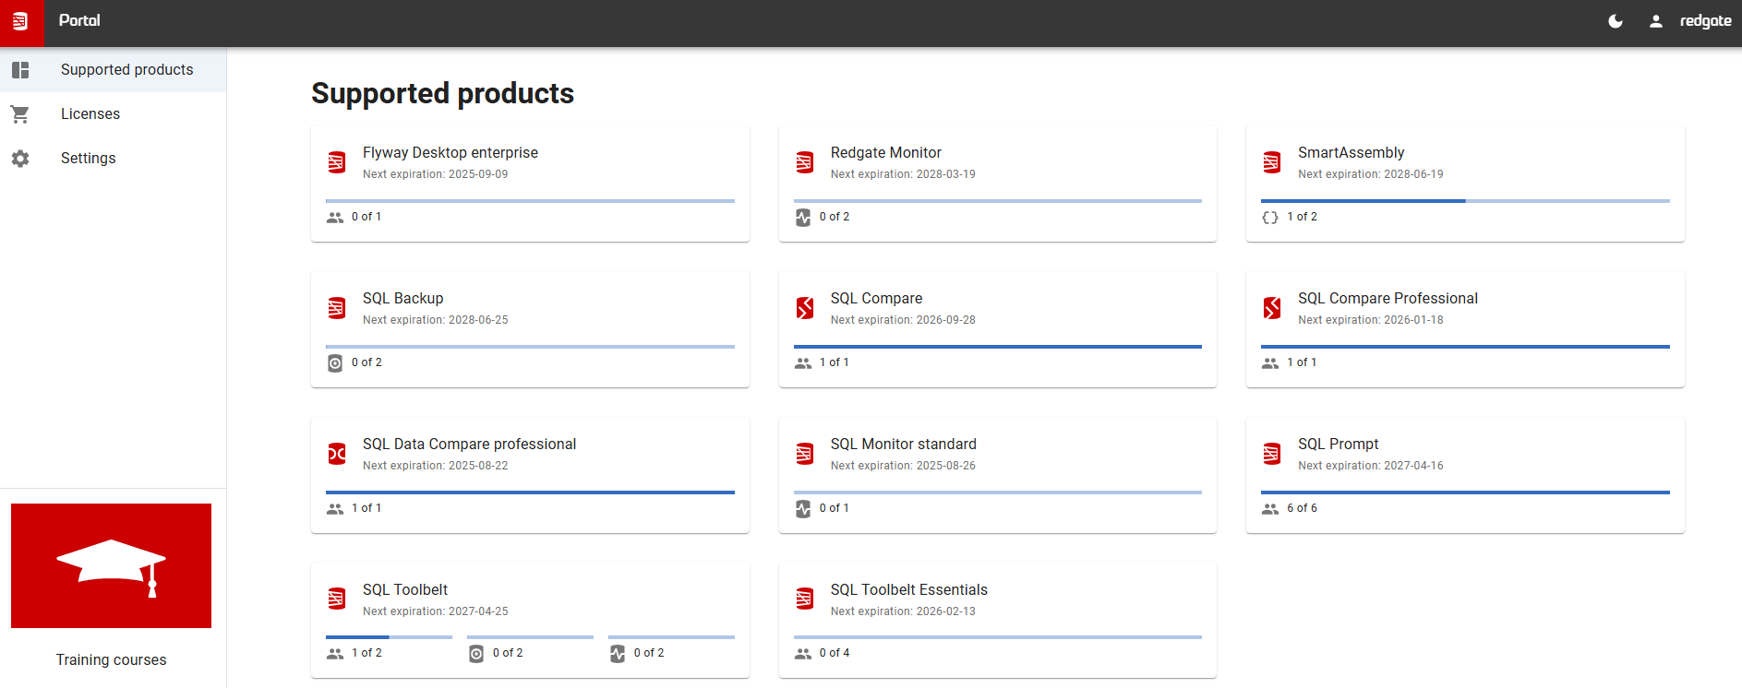Click the Supported products page heading
Screen dimensions: 1742x688
(x=442, y=93)
